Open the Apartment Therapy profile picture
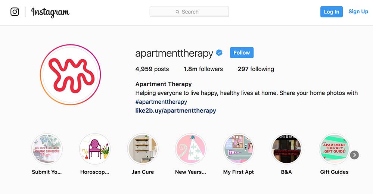The width and height of the screenshot is (373, 194). [71, 75]
